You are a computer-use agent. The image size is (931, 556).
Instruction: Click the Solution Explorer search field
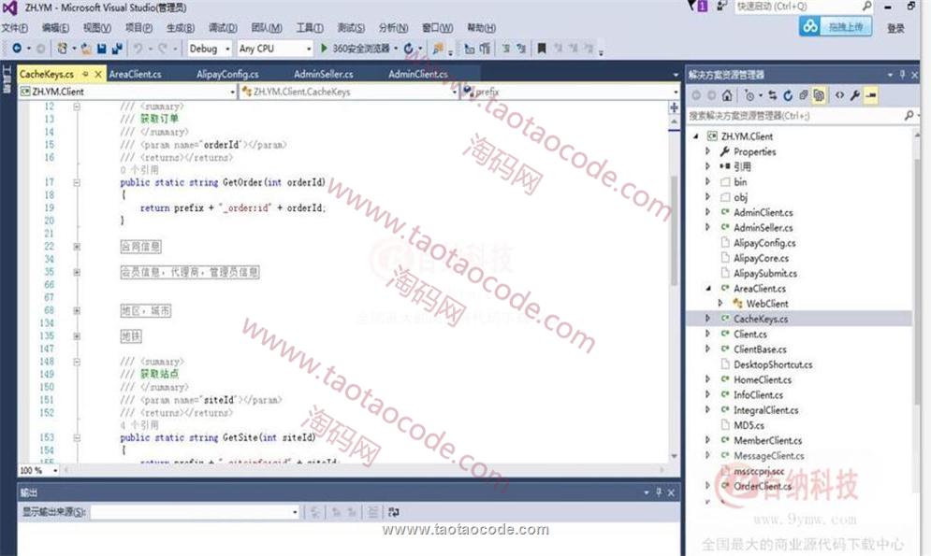click(795, 116)
